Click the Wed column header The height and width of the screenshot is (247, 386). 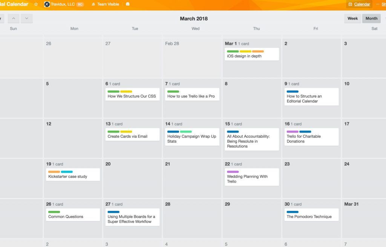pyautogui.click(x=196, y=29)
